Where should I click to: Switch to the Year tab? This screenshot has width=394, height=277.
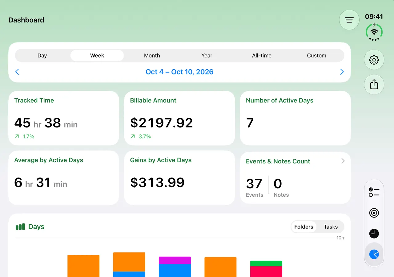(x=207, y=56)
